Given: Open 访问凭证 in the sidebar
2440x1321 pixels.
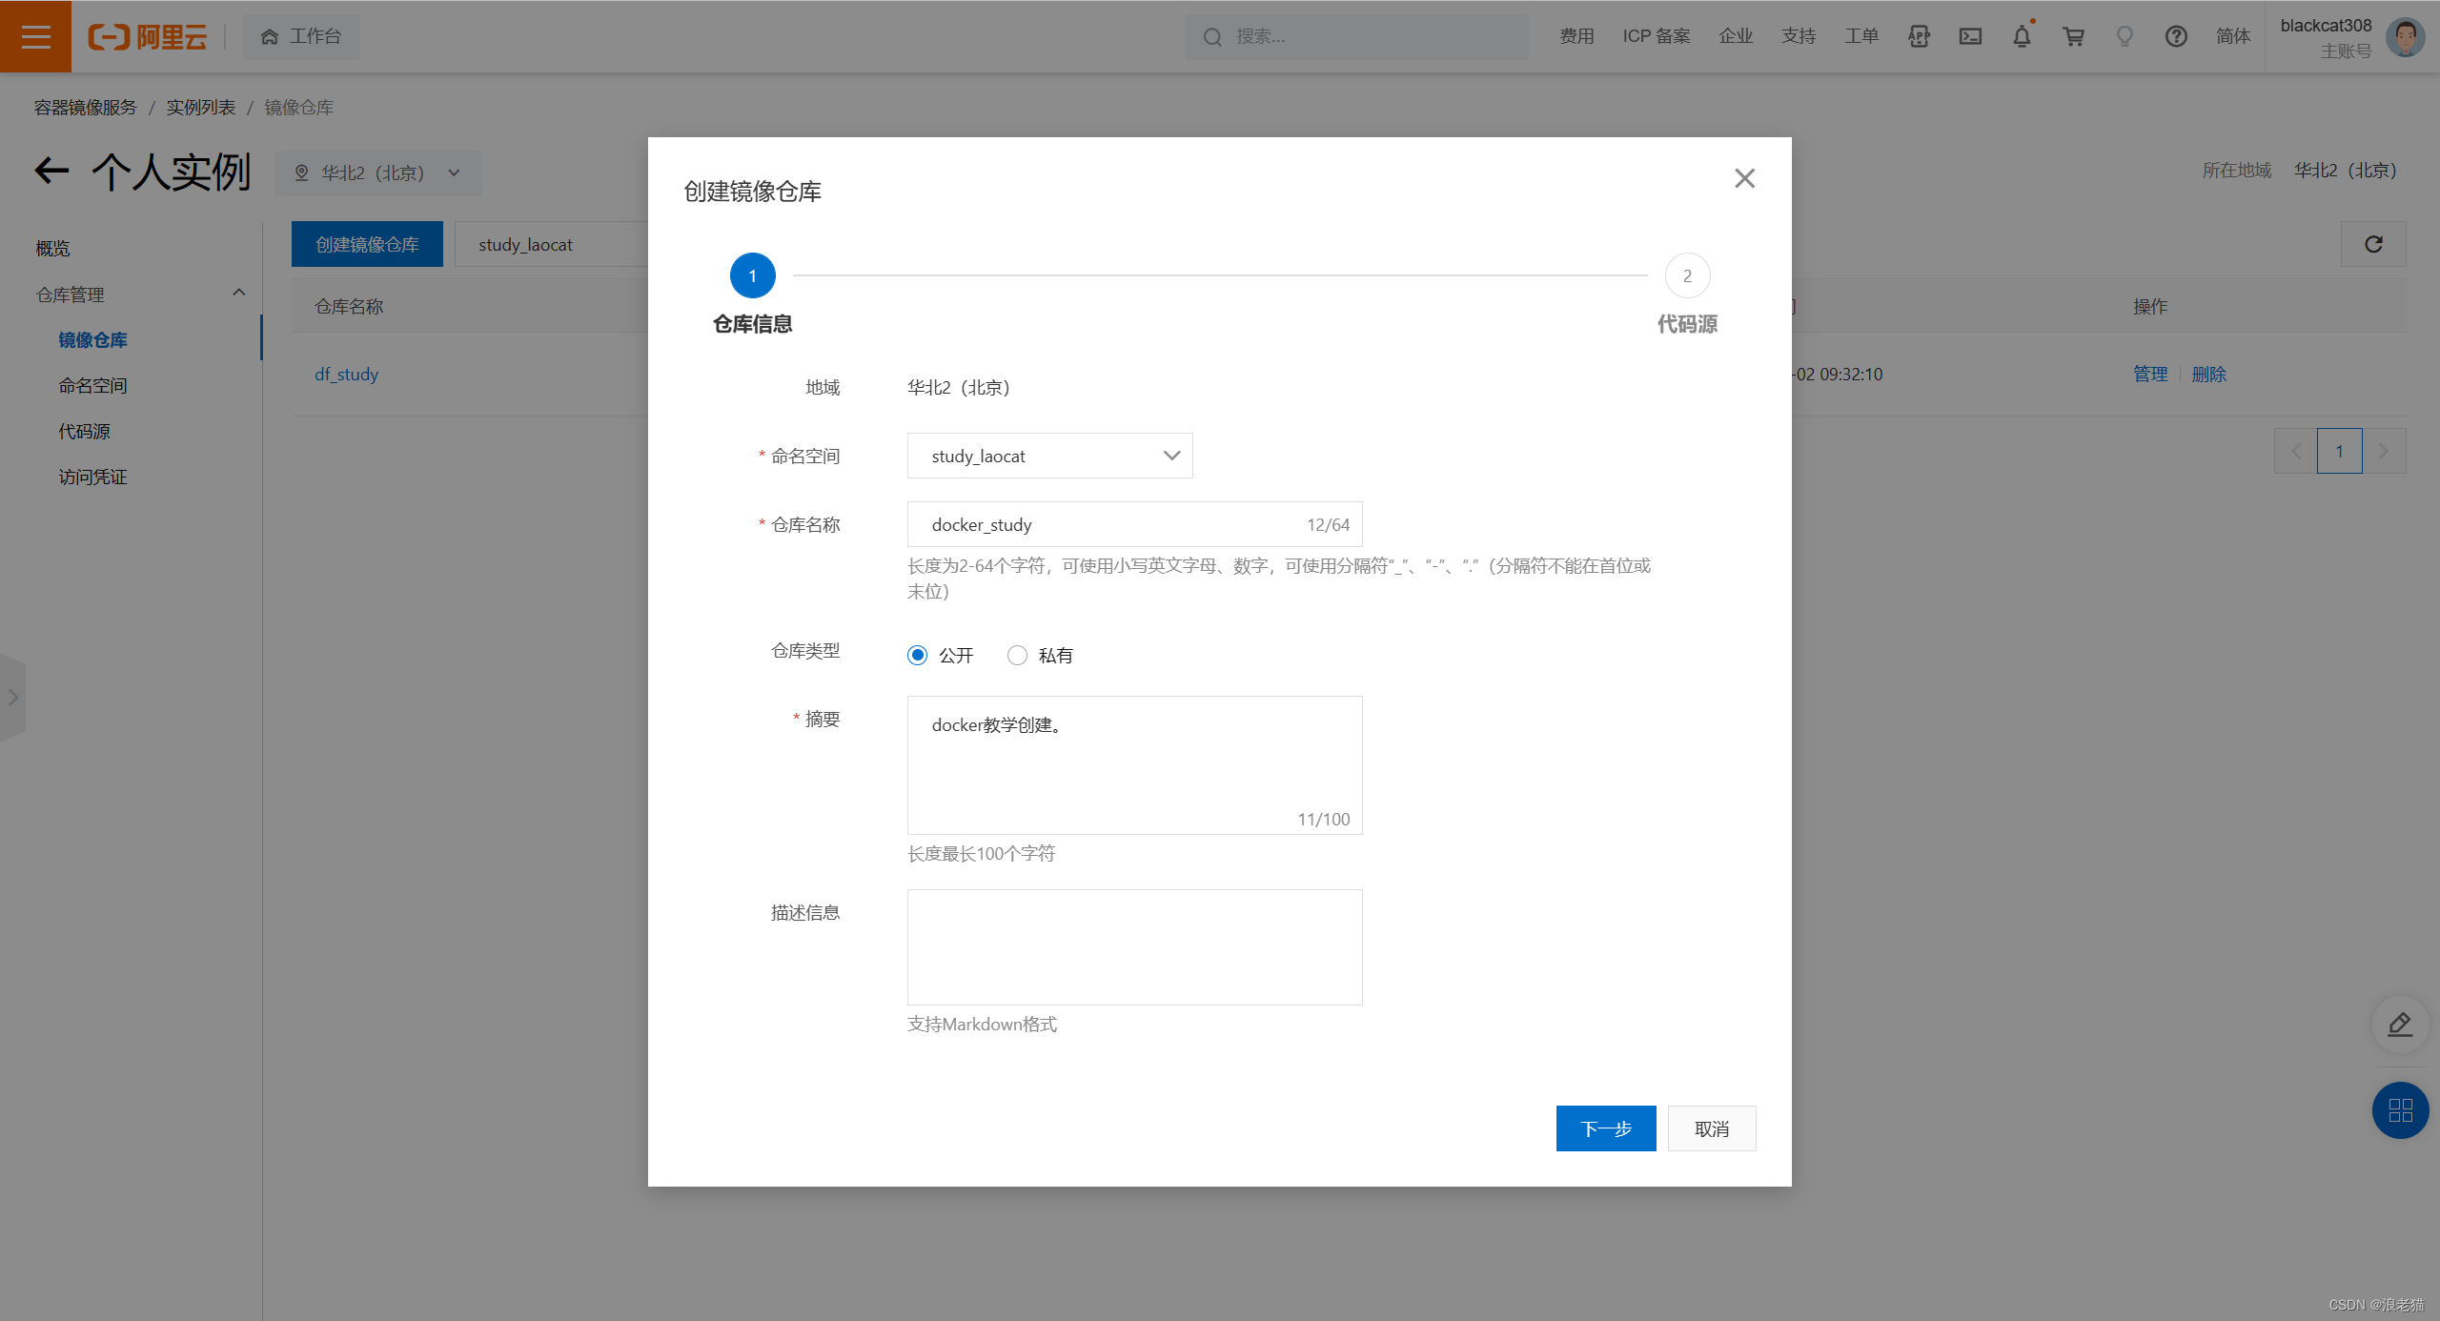Looking at the screenshot, I should (x=92, y=478).
